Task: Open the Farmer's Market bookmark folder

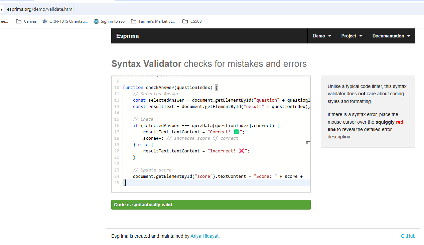Action: point(153,21)
